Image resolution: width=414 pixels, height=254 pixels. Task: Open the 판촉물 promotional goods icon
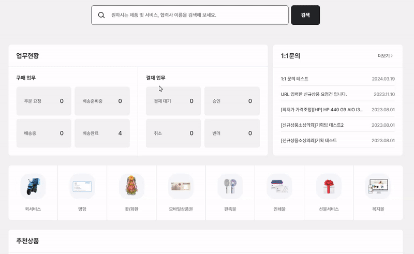coord(230,186)
